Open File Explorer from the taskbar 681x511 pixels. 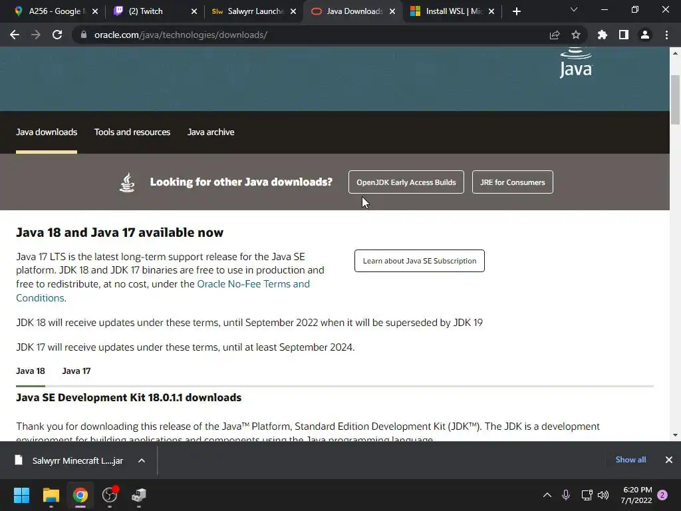click(51, 495)
